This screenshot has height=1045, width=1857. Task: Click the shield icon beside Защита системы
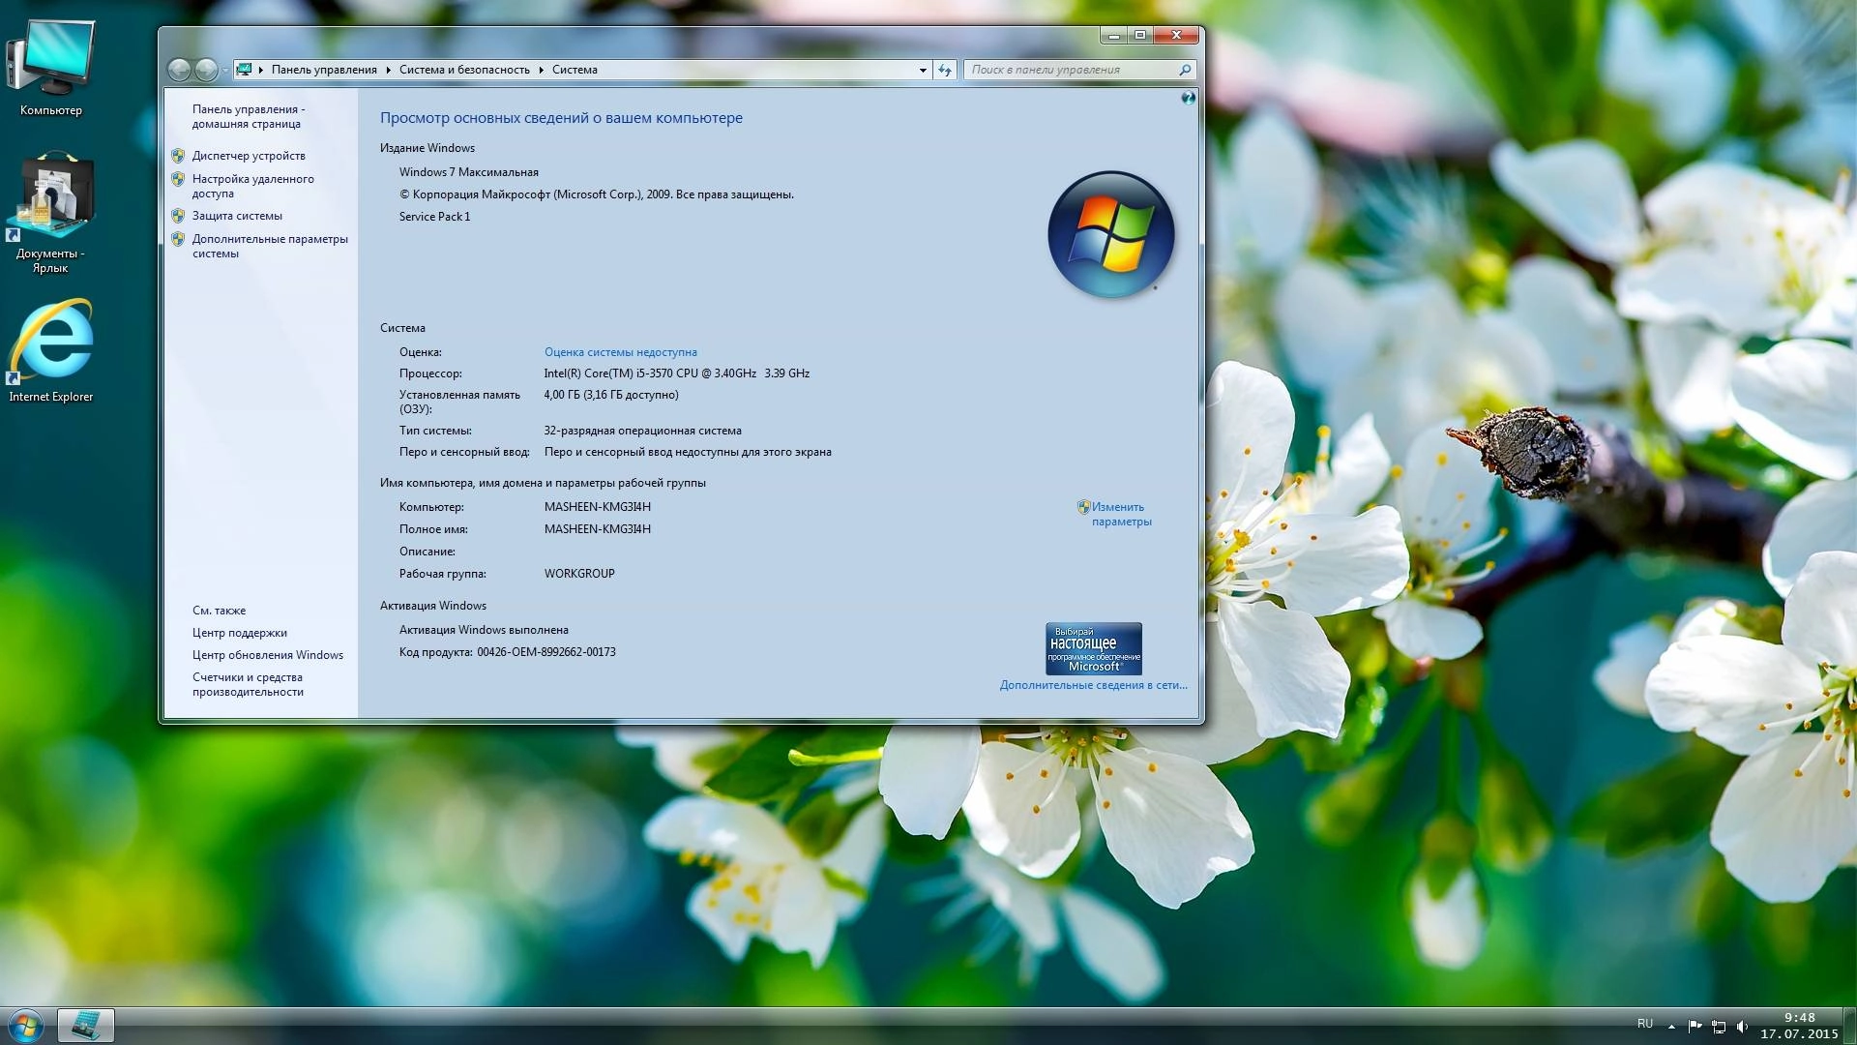click(x=178, y=216)
